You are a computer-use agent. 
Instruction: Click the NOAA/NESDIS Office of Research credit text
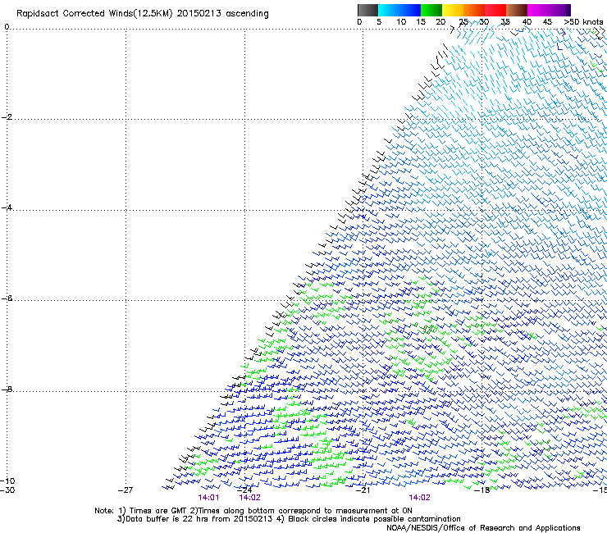coord(483,528)
